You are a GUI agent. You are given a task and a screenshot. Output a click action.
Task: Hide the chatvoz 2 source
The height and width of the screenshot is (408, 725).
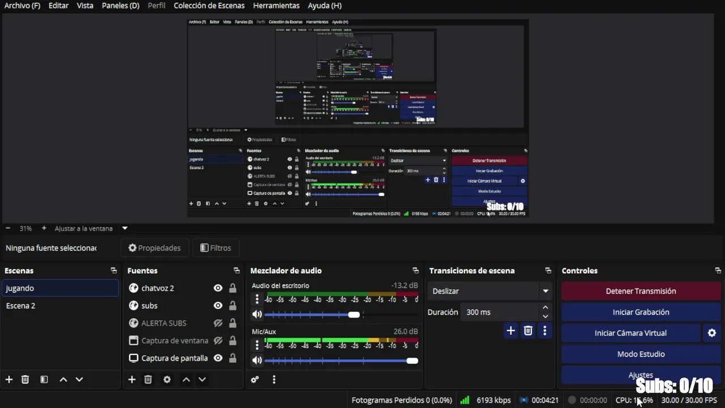[x=218, y=288]
